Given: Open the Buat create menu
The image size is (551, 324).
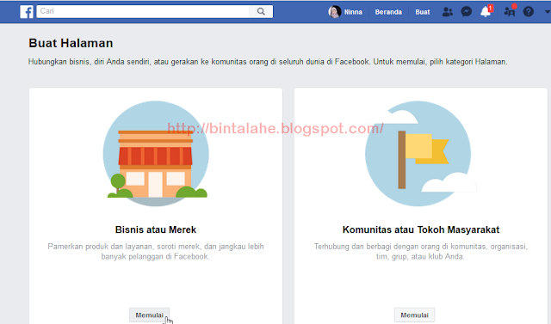Looking at the screenshot, I should pyautogui.click(x=423, y=12).
